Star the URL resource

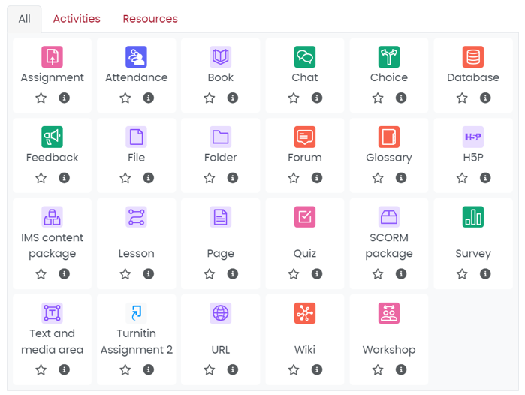(210, 369)
